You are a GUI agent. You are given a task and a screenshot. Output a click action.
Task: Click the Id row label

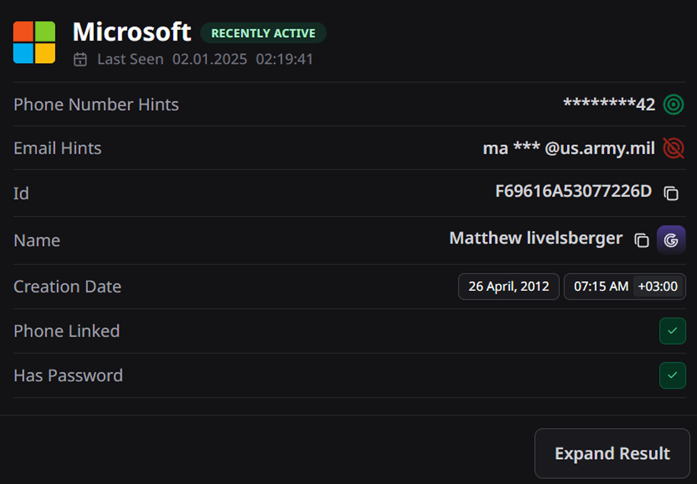(x=21, y=194)
